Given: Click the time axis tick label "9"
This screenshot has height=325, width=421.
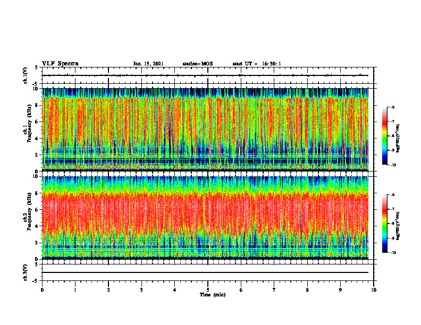Looking at the screenshot, I should point(340,290).
